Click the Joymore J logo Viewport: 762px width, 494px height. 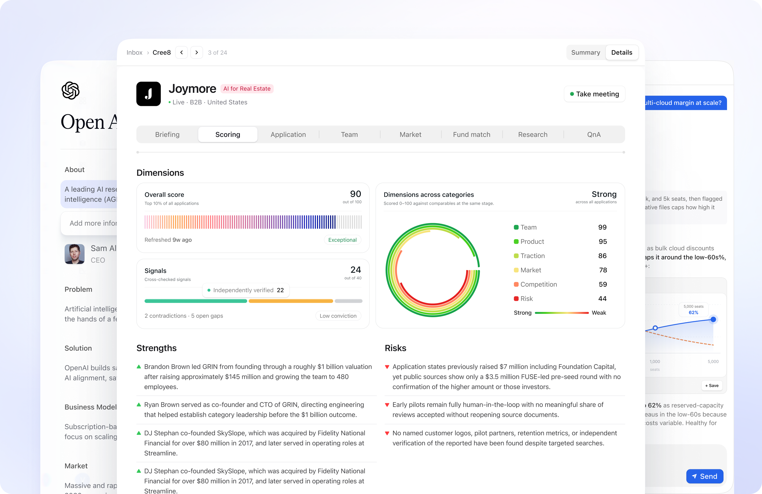pyautogui.click(x=148, y=94)
